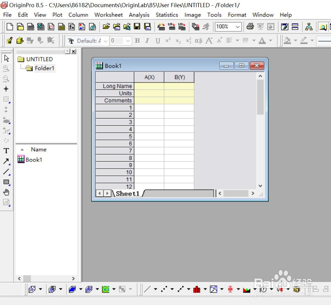Image resolution: width=331 pixels, height=305 pixels.
Task: Open the Analysis menu
Action: click(139, 15)
